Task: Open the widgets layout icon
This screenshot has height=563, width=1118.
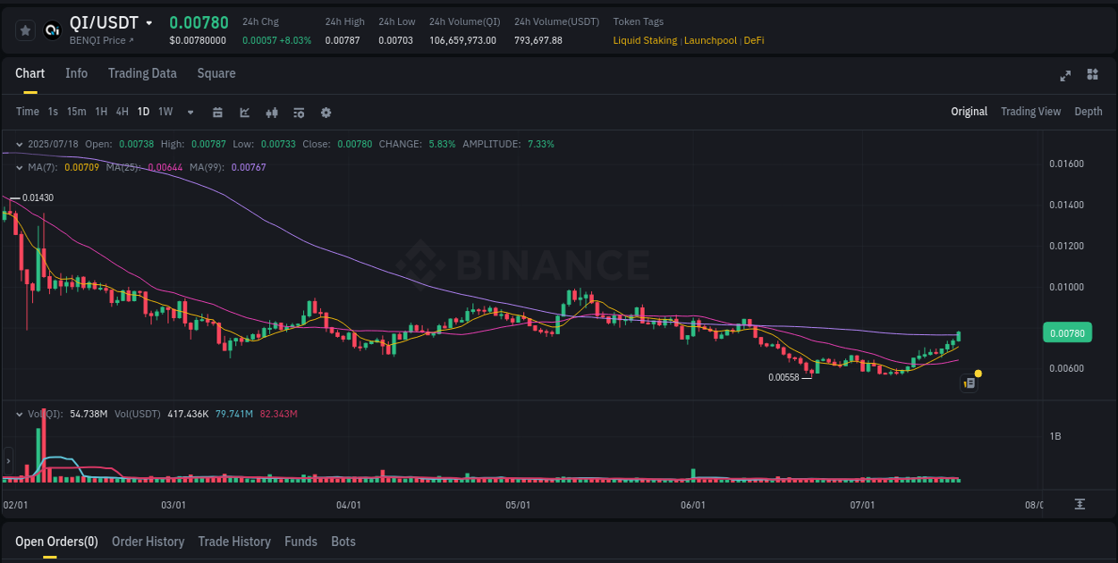Action: 1092,76
